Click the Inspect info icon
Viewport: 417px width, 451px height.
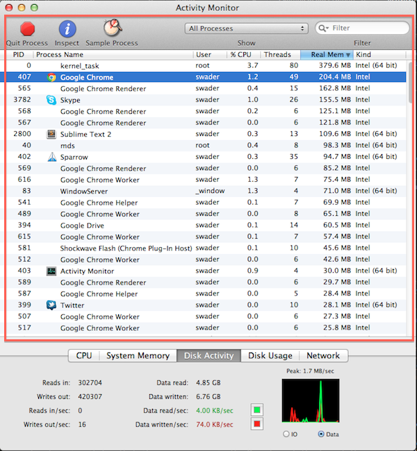click(67, 28)
